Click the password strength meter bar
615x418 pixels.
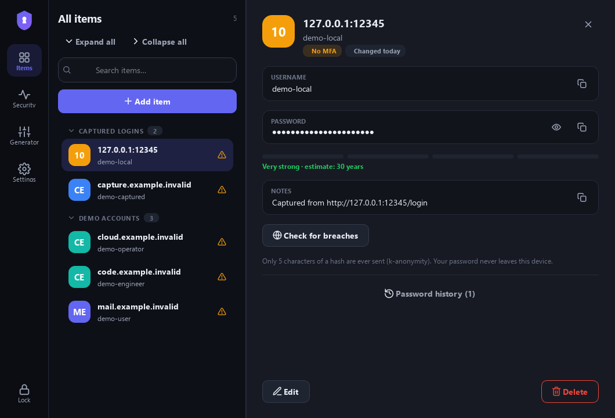(430, 157)
